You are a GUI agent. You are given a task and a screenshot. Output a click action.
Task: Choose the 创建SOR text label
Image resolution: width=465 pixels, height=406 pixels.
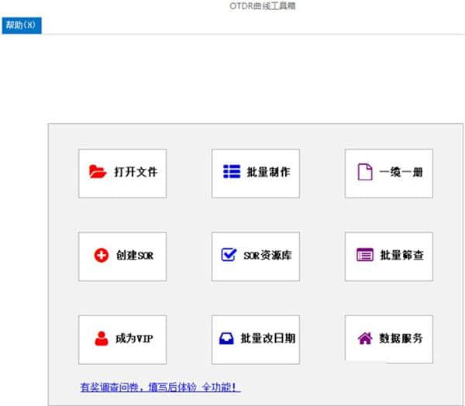coord(135,255)
